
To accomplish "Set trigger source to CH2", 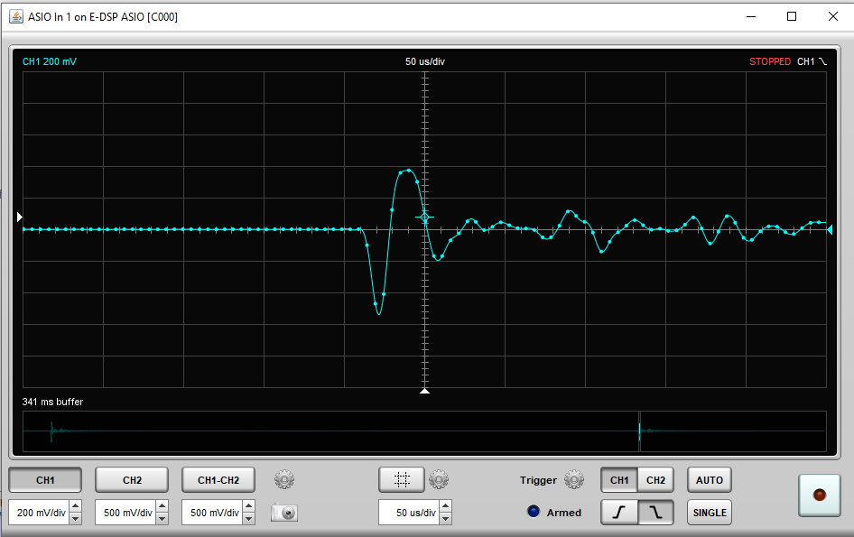I will pos(655,480).
